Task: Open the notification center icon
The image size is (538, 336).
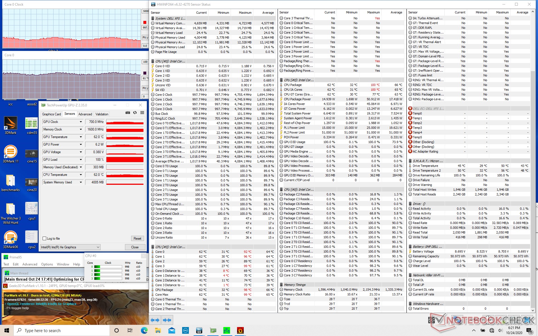Action: (x=529, y=331)
